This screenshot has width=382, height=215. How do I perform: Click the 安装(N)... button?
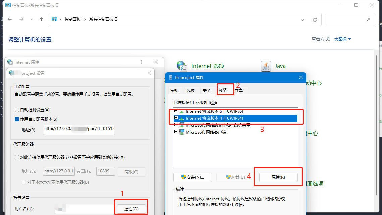193,177
